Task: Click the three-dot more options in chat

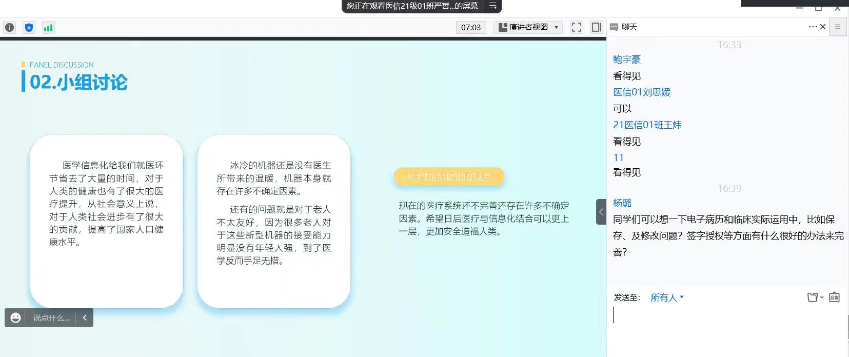Action: 813,27
